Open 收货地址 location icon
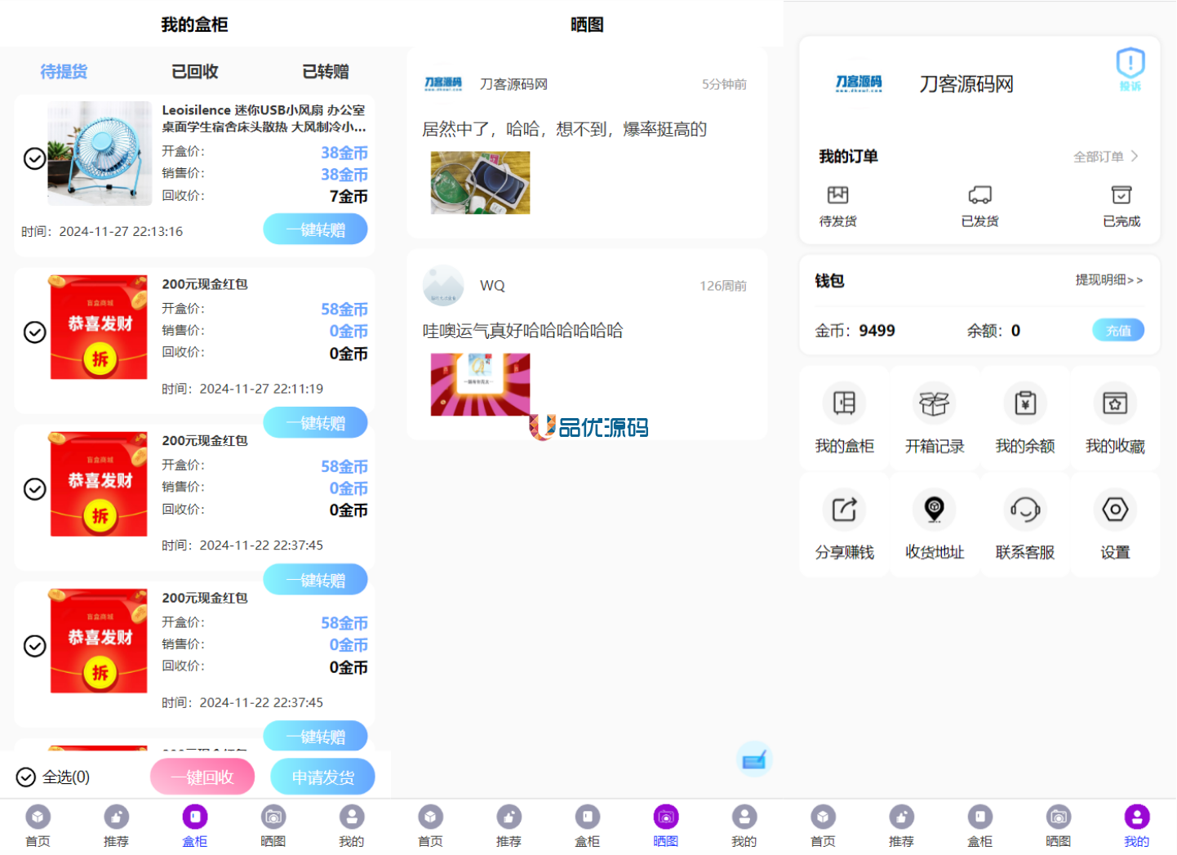Viewport: 1177px width, 855px height. click(935, 510)
